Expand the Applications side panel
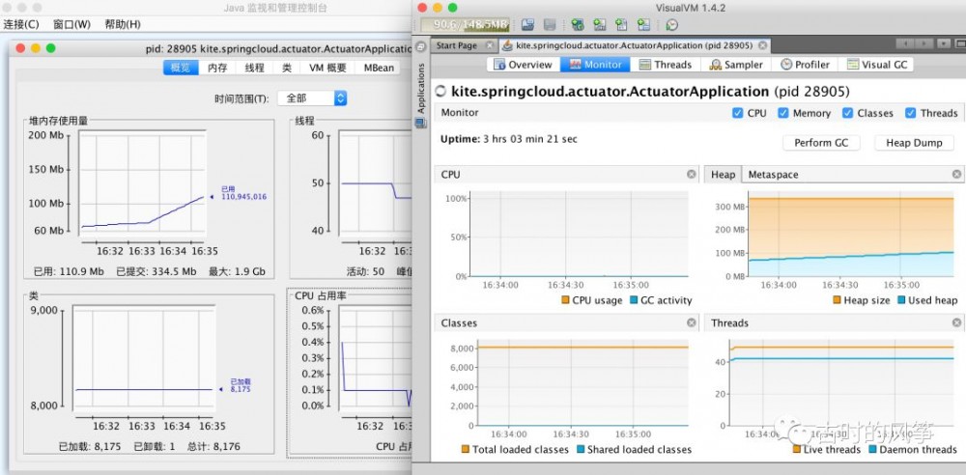This screenshot has height=475, width=966. tap(421, 87)
